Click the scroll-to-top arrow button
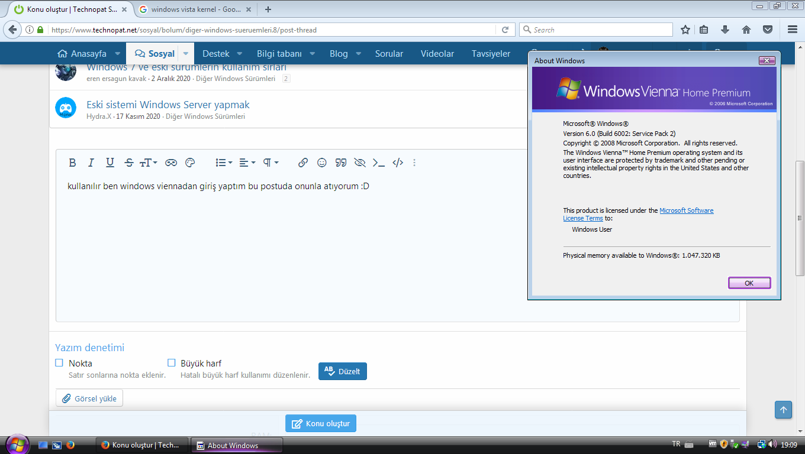The image size is (805, 454). pyautogui.click(x=784, y=410)
